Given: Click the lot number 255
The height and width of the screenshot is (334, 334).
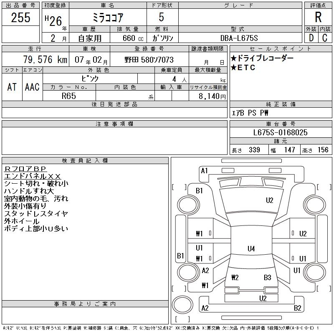Looking at the screenshot, I should (x=20, y=18).
